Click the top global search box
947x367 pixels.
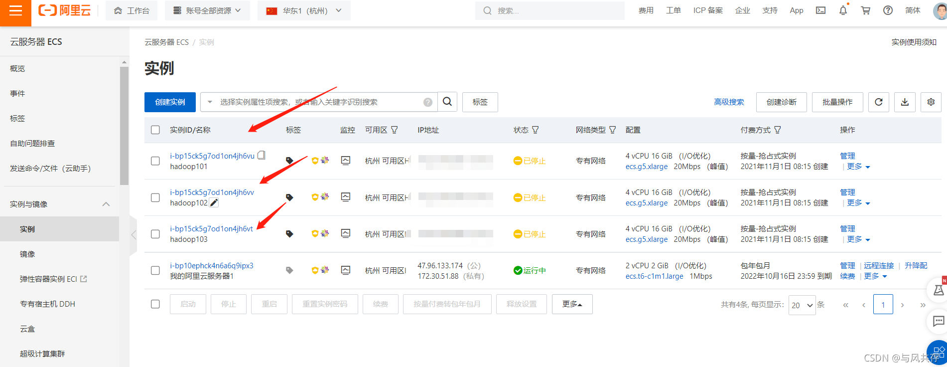click(550, 10)
